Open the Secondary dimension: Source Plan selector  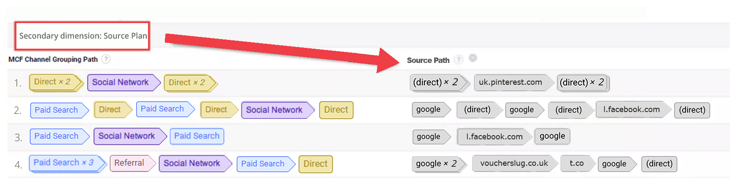pyautogui.click(x=83, y=36)
